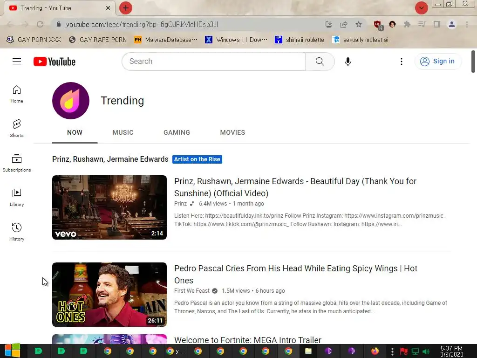This screenshot has width=477, height=358.
Task: Open the MalwareDatabase bookmark
Action: (x=166, y=40)
